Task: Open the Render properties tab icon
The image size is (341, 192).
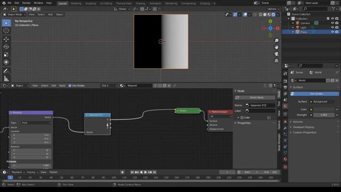Action: click(x=286, y=81)
